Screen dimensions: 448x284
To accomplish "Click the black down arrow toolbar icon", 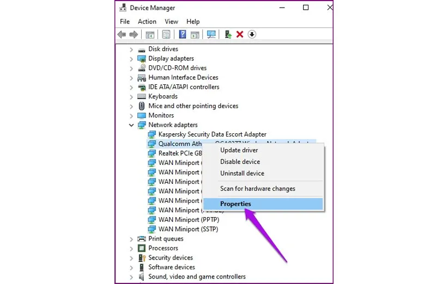I will (x=252, y=34).
